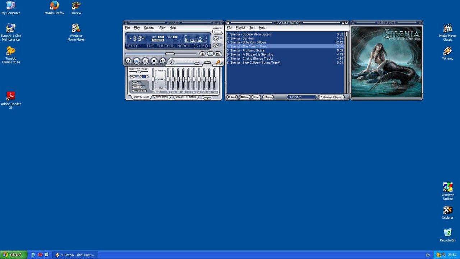Stop playback in Winamp
This screenshot has width=460, height=259.
(154, 61)
